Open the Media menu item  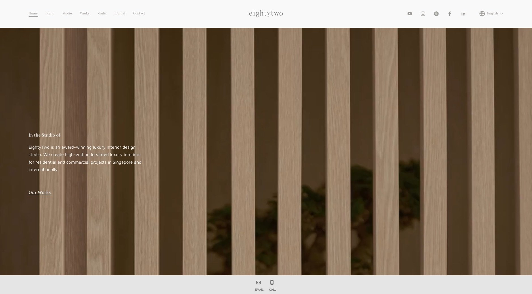(x=102, y=13)
